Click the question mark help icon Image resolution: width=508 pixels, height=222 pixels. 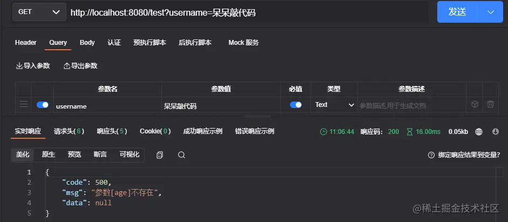[x=431, y=155]
